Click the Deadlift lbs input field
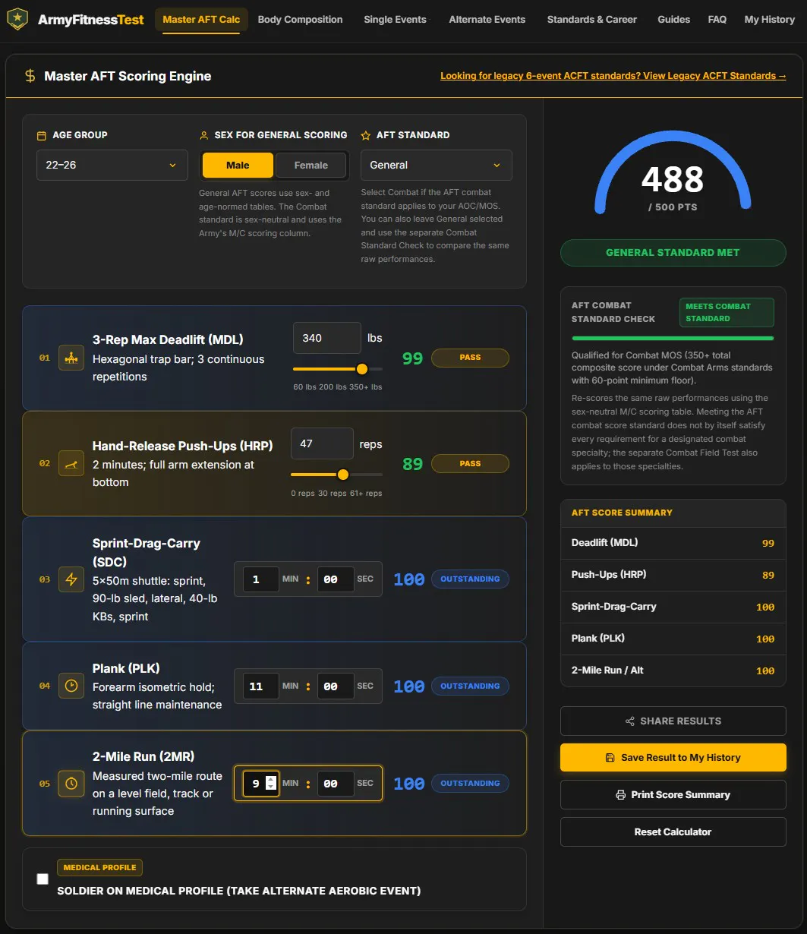The height and width of the screenshot is (934, 807). coord(327,338)
